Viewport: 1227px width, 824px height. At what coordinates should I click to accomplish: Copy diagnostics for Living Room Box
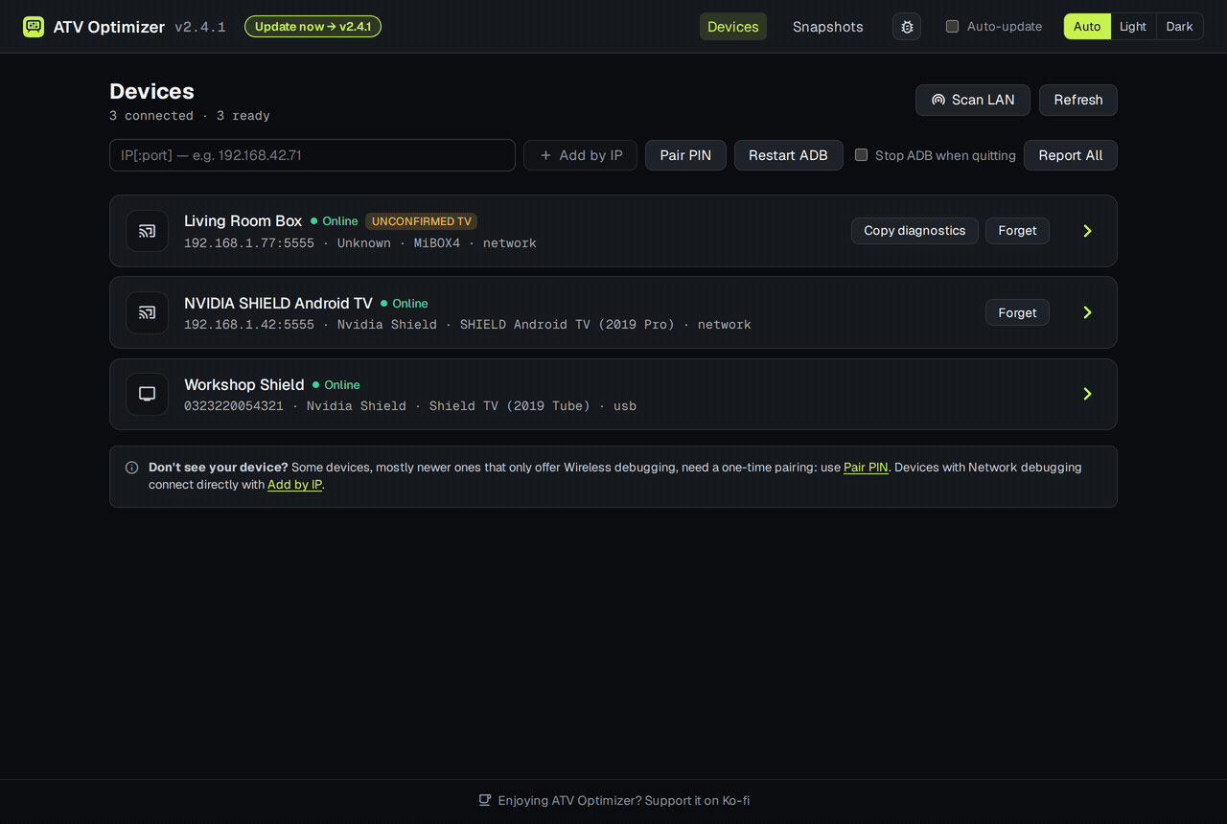coord(914,231)
